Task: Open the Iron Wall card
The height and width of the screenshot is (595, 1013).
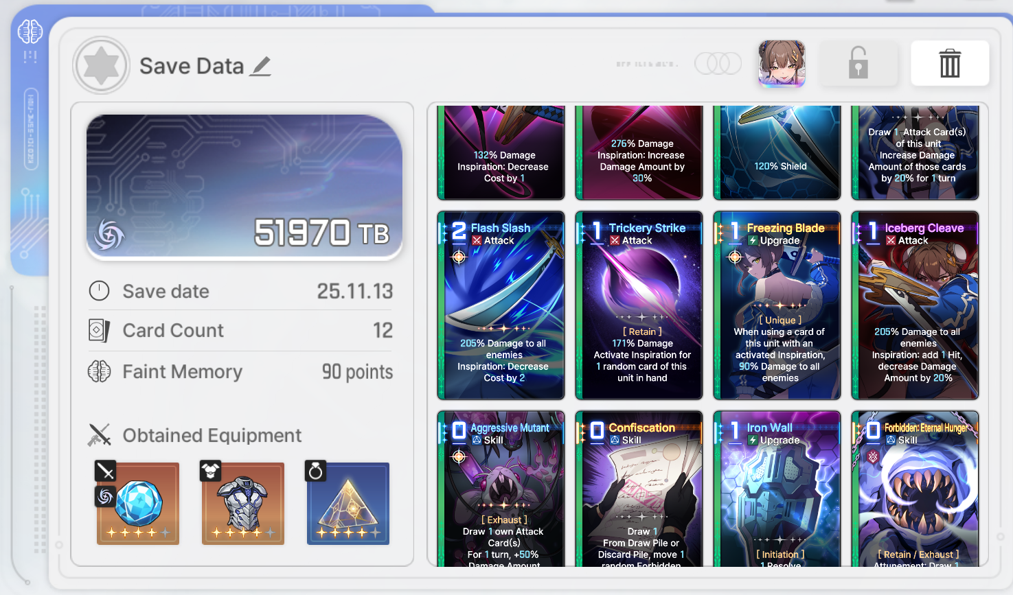Action: coord(777,489)
